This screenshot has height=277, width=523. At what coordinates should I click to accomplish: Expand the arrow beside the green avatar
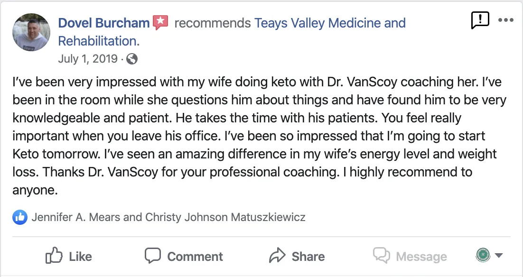[498, 256]
